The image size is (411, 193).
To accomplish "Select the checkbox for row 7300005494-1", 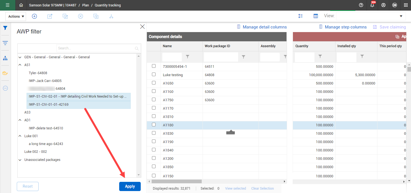I will click(154, 66).
